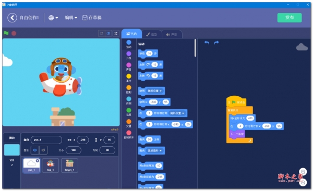Select the yellow 事件 events category
Image resolution: width=313 pixels, height=191 pixels.
(x=129, y=78)
